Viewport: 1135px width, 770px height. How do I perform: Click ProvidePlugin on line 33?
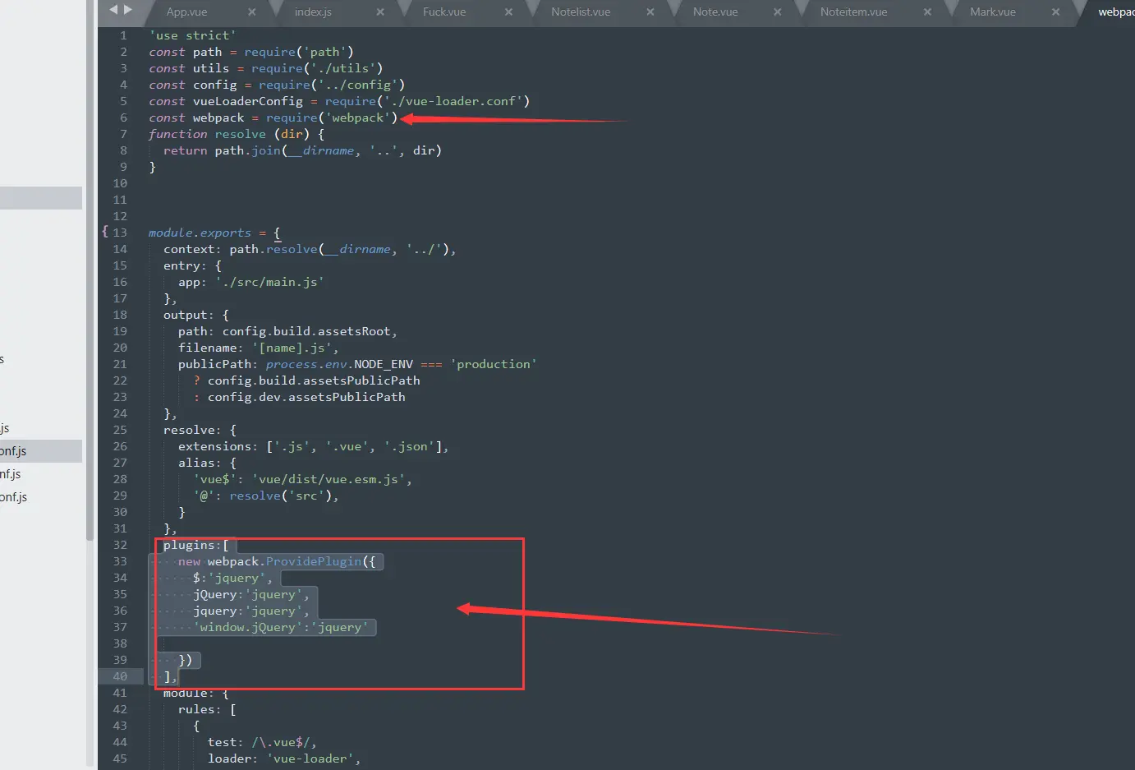click(314, 561)
